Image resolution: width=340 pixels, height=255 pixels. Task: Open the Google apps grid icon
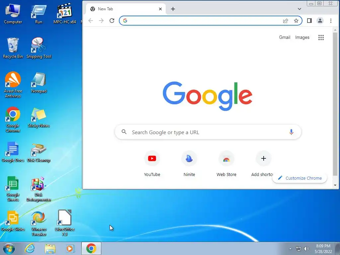(x=321, y=38)
